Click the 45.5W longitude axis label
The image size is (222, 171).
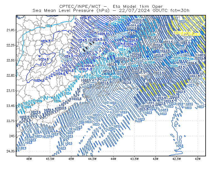click(50, 159)
